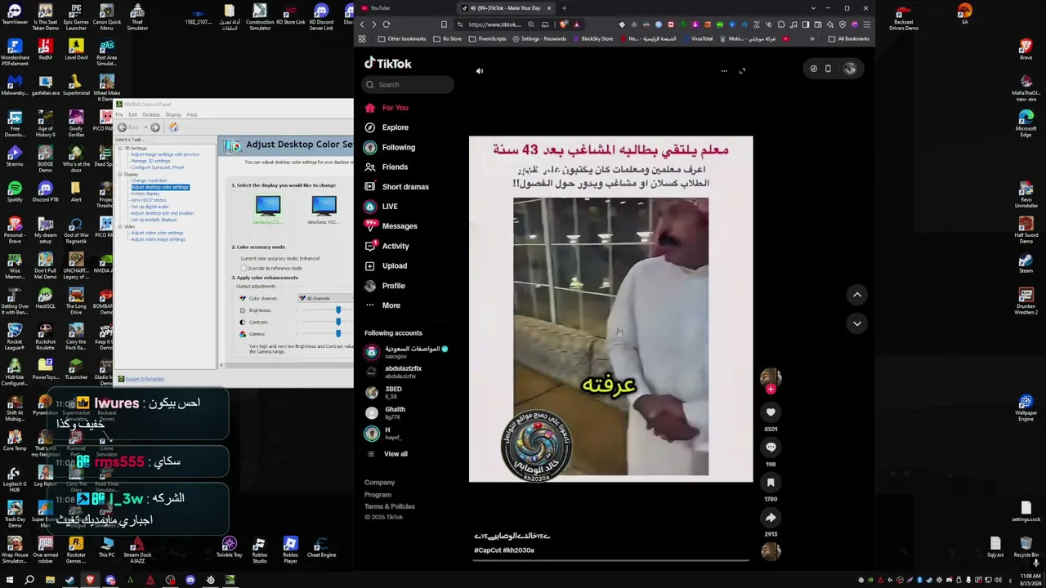
Task: Click the Windows Start button
Action: click(11, 581)
